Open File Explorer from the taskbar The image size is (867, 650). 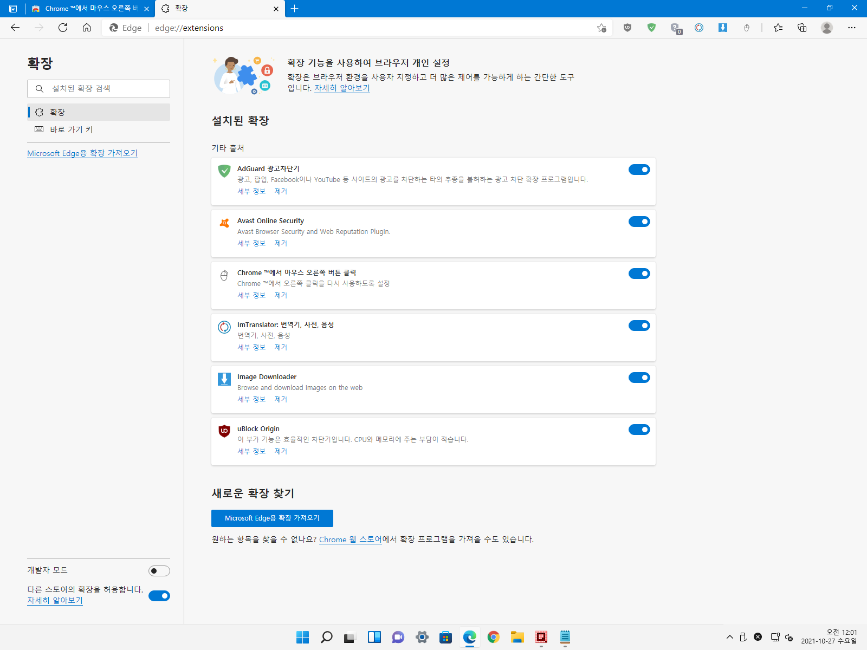517,637
